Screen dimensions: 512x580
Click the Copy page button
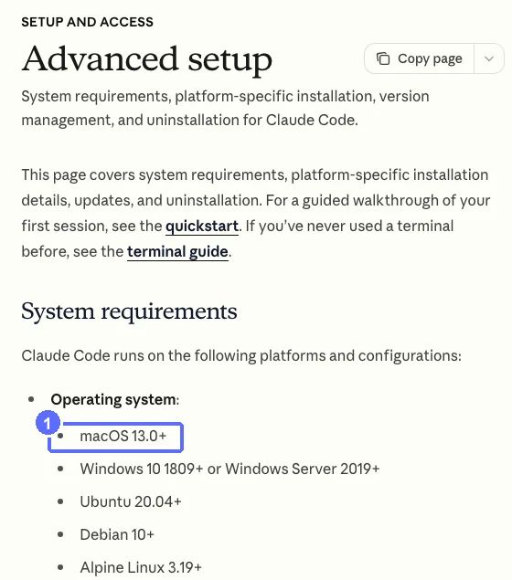(x=419, y=58)
